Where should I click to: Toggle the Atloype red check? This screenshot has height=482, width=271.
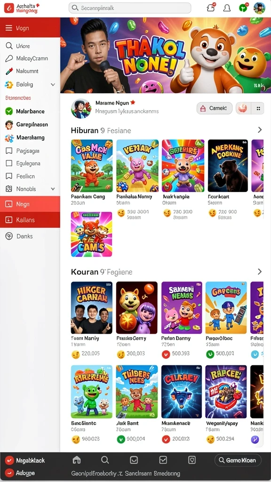[x=9, y=473]
